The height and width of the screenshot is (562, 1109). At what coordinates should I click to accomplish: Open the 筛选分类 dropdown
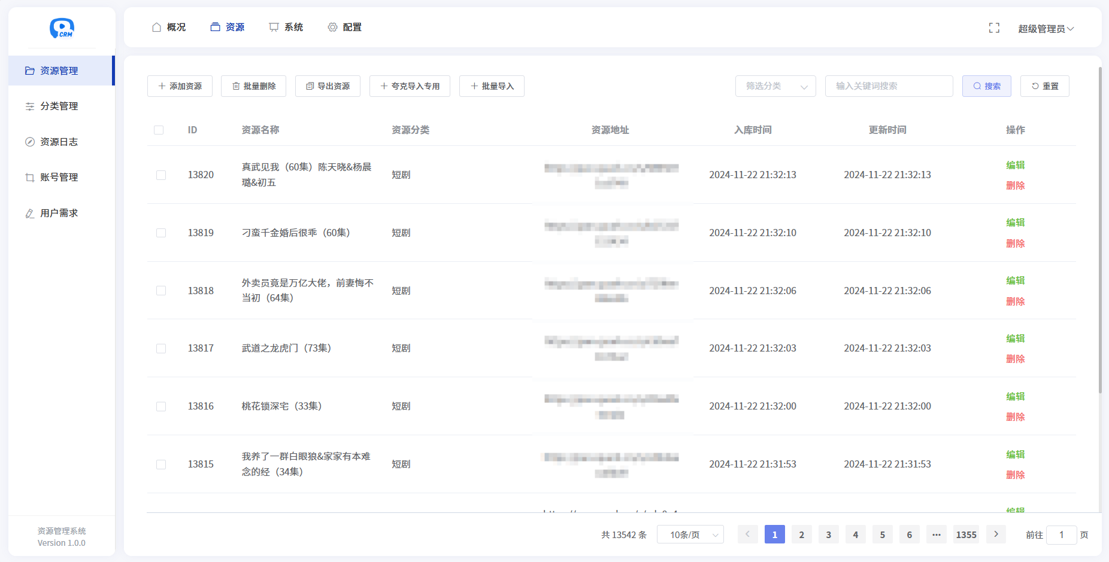point(775,86)
